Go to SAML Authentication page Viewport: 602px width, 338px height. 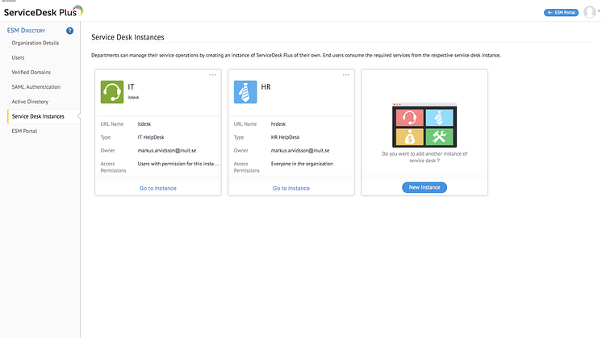coord(36,87)
